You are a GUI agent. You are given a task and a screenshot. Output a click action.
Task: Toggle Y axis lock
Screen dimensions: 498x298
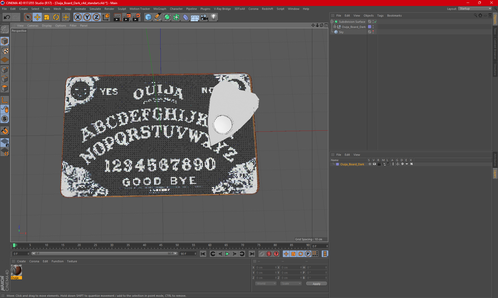[x=87, y=17]
